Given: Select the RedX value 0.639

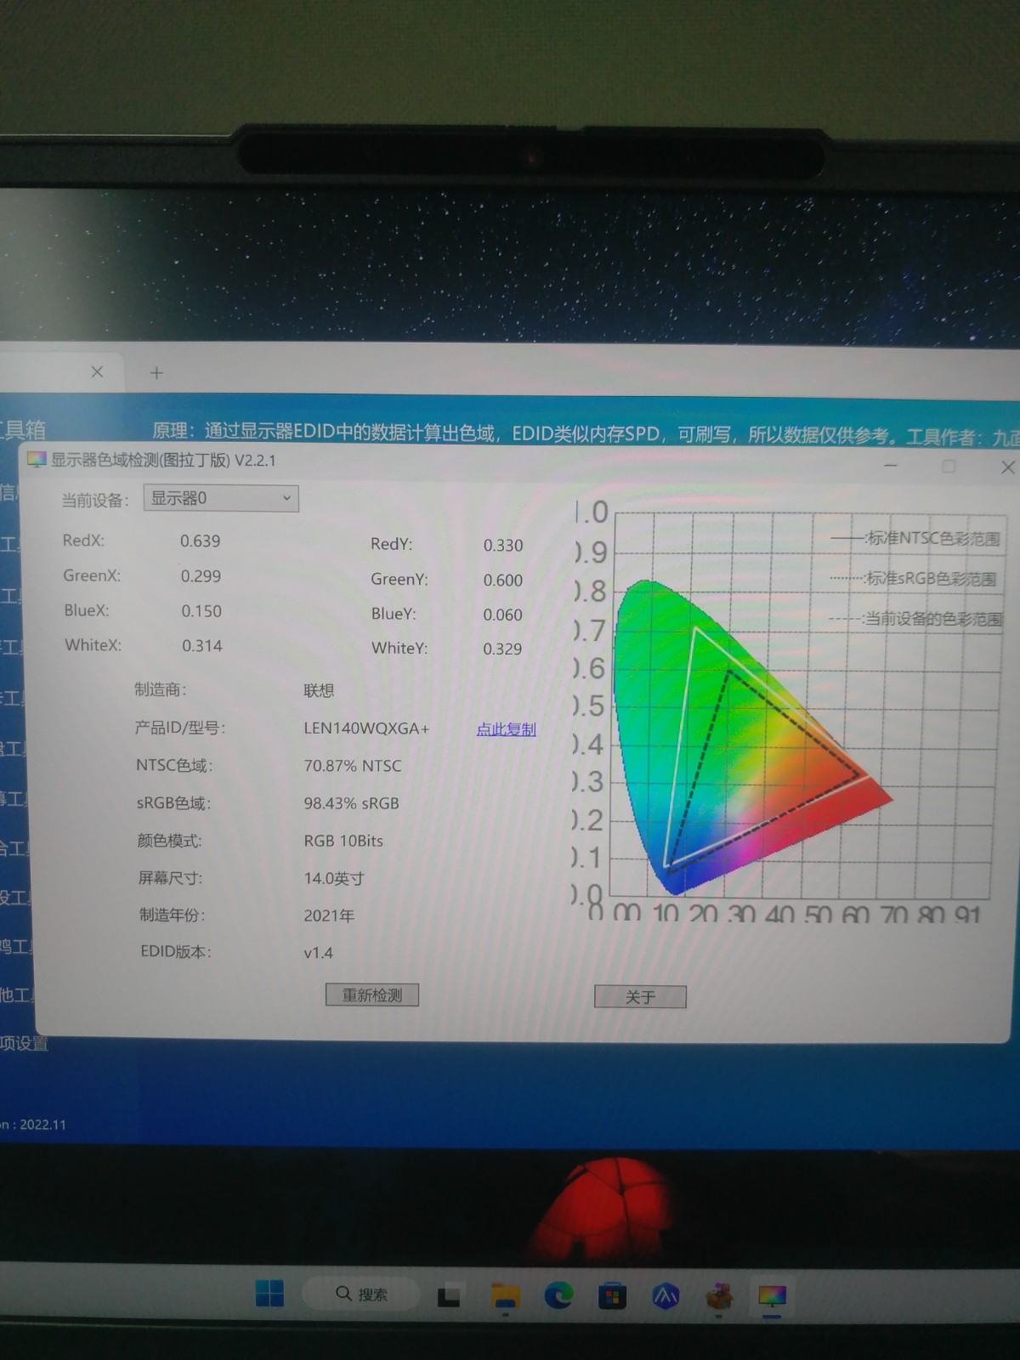Looking at the screenshot, I should click(200, 541).
